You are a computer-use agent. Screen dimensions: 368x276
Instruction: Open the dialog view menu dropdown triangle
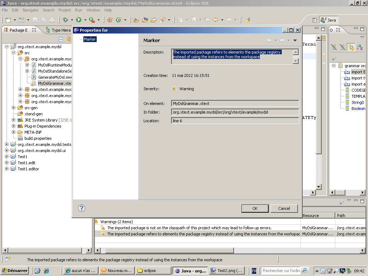pyautogui.click(x=295, y=40)
